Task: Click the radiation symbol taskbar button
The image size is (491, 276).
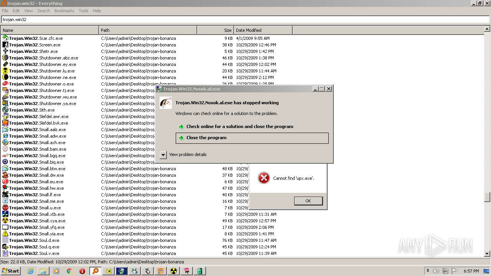Action: pos(174,271)
